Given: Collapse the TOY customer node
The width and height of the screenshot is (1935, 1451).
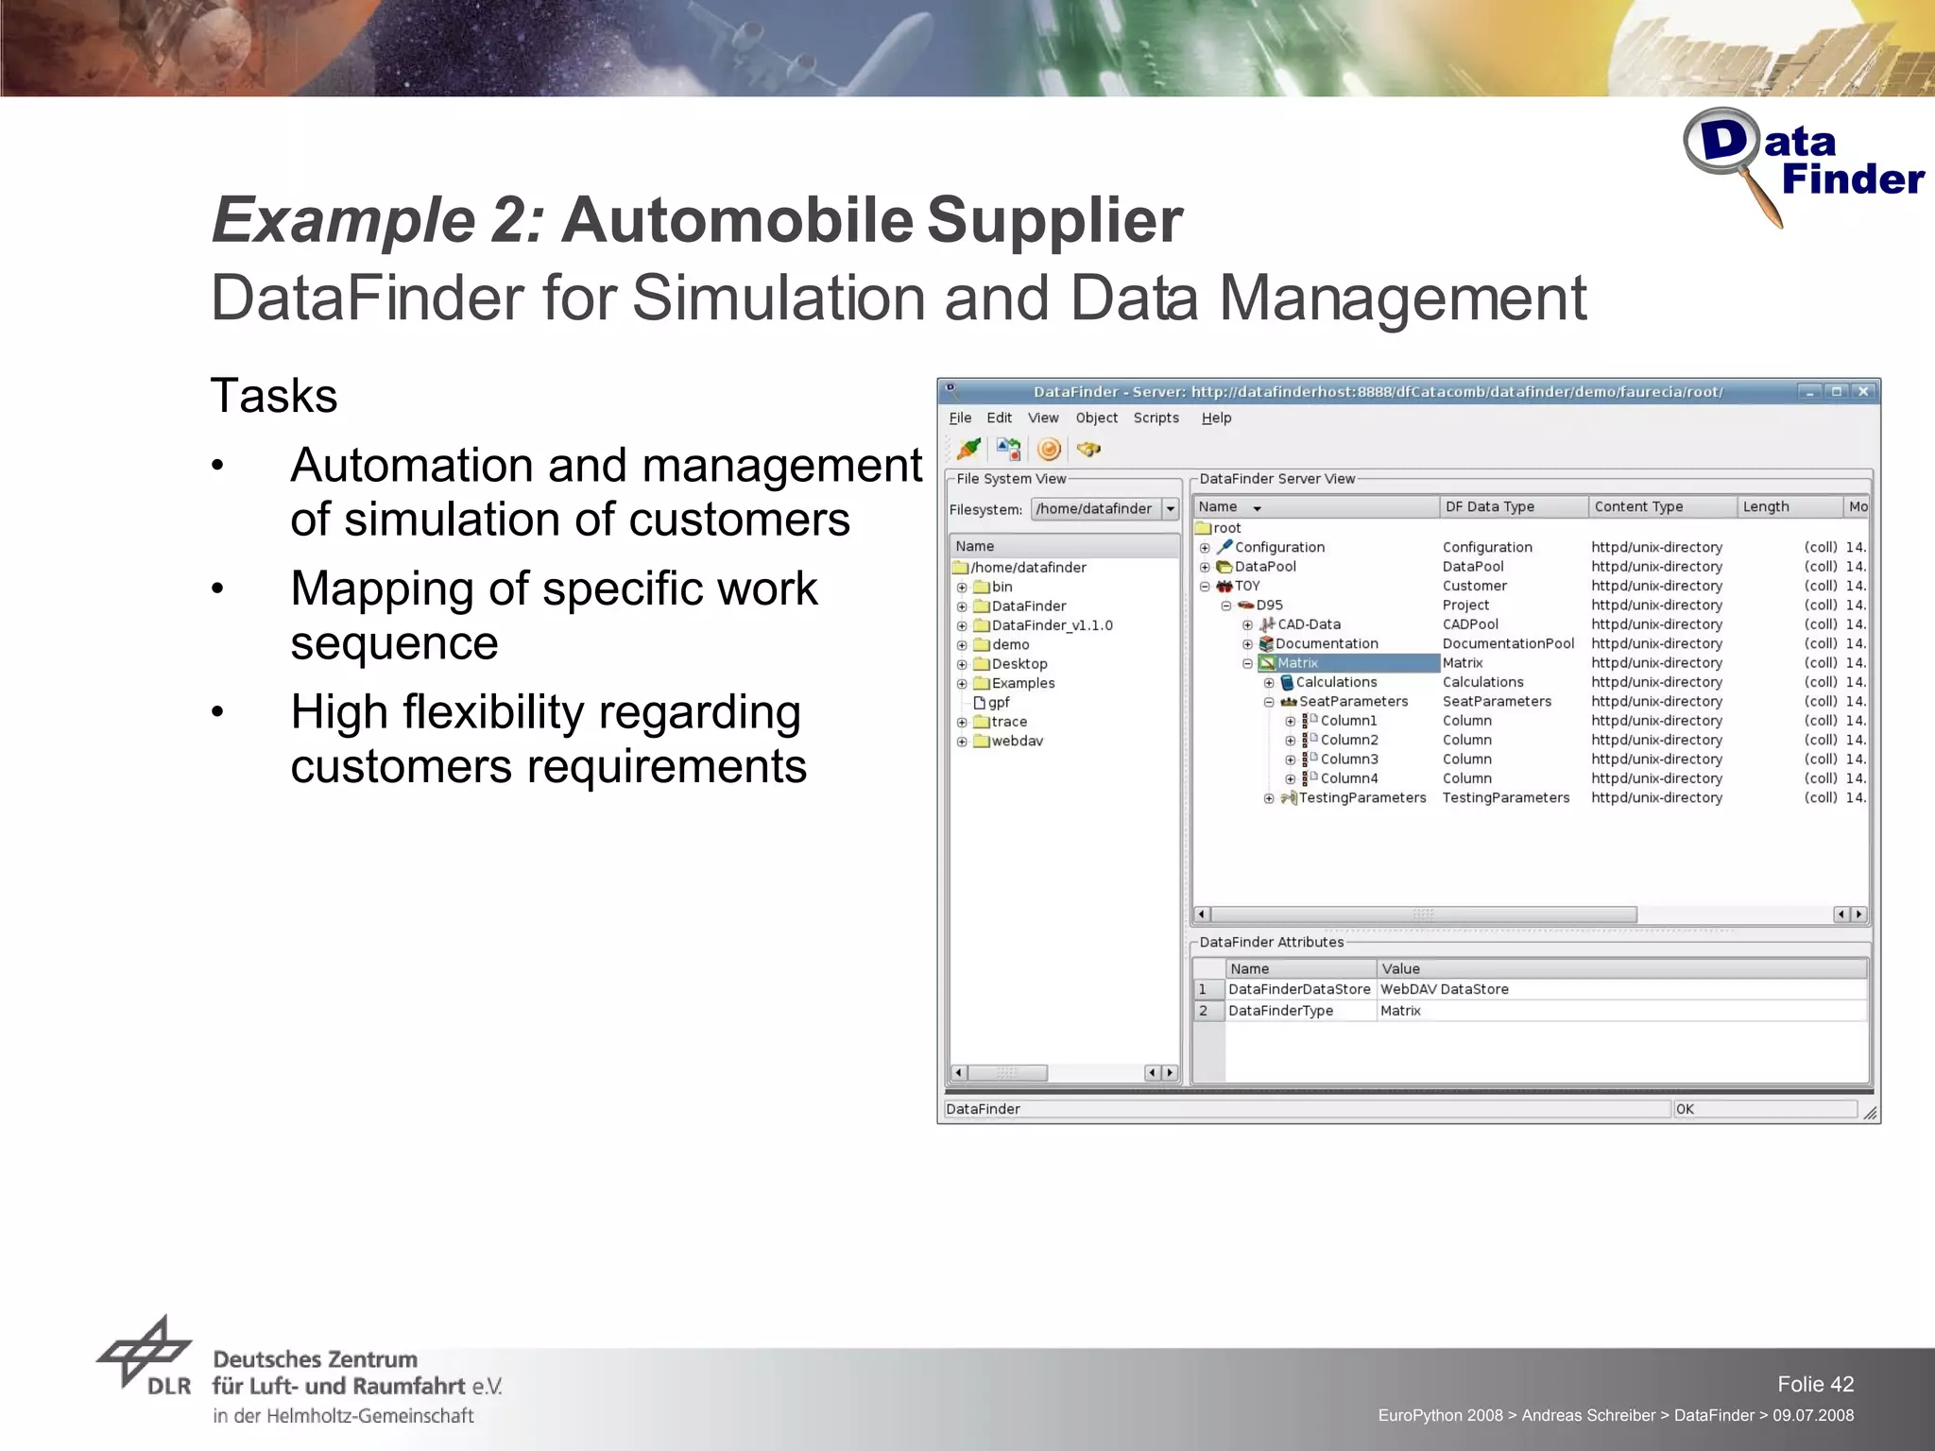Looking at the screenshot, I should coord(1205,587).
